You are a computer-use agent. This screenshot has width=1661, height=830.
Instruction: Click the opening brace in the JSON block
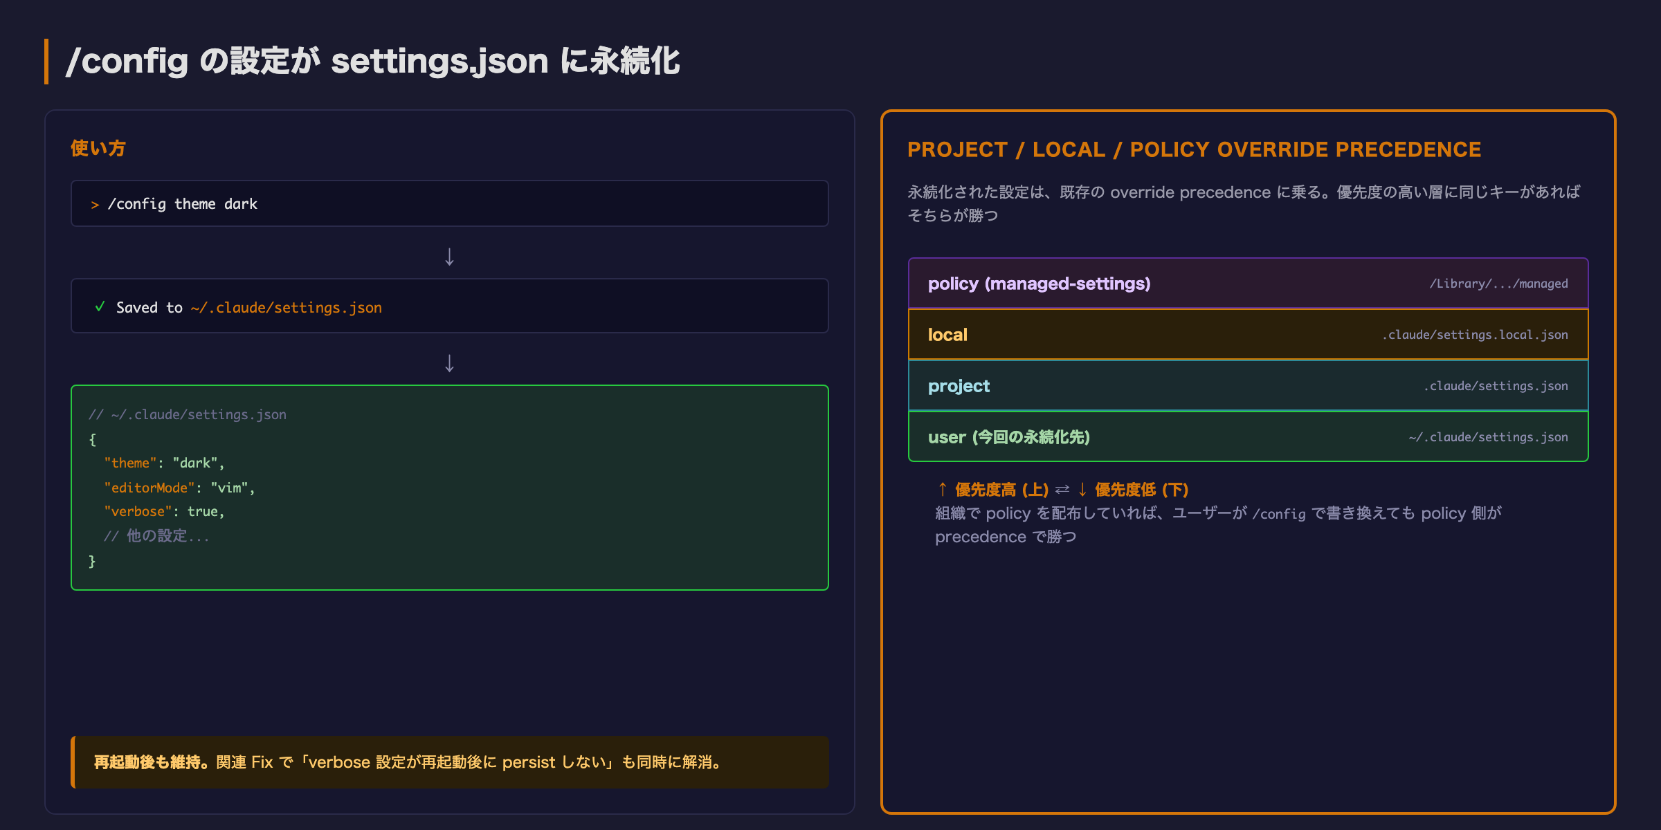[x=92, y=439]
